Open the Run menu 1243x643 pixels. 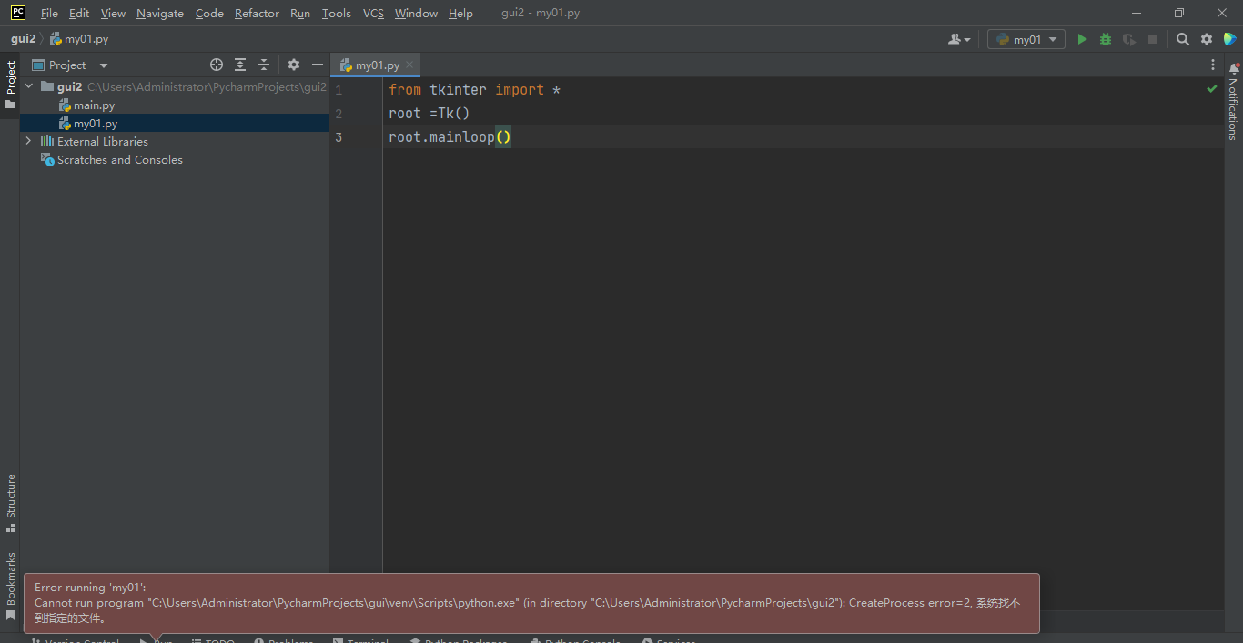300,13
